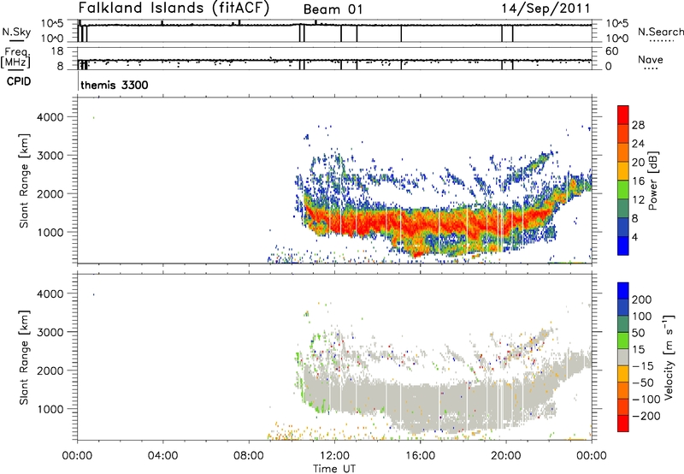
Task: Click the '-50' velocity colorbar tick
Action: [x=643, y=382]
